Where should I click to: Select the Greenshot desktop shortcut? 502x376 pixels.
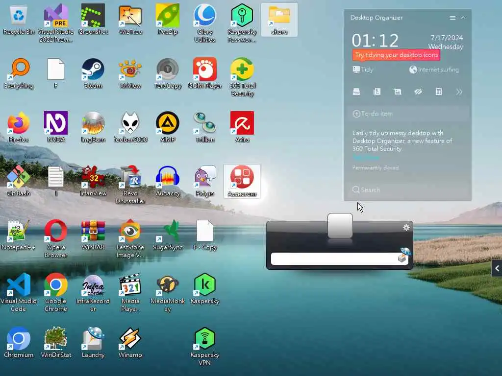tap(93, 20)
